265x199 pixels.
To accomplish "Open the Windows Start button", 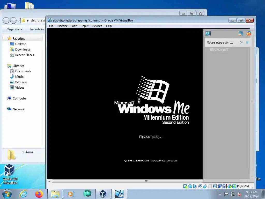I will [7, 194].
